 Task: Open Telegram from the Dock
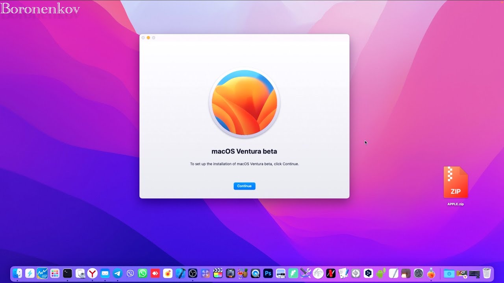point(118,273)
